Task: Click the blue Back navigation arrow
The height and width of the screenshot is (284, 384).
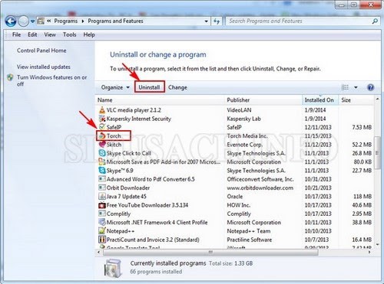Action: point(11,21)
